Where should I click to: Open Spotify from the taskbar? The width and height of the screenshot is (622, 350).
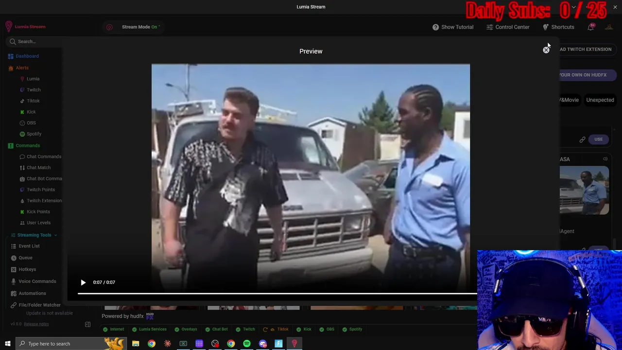pos(247,344)
